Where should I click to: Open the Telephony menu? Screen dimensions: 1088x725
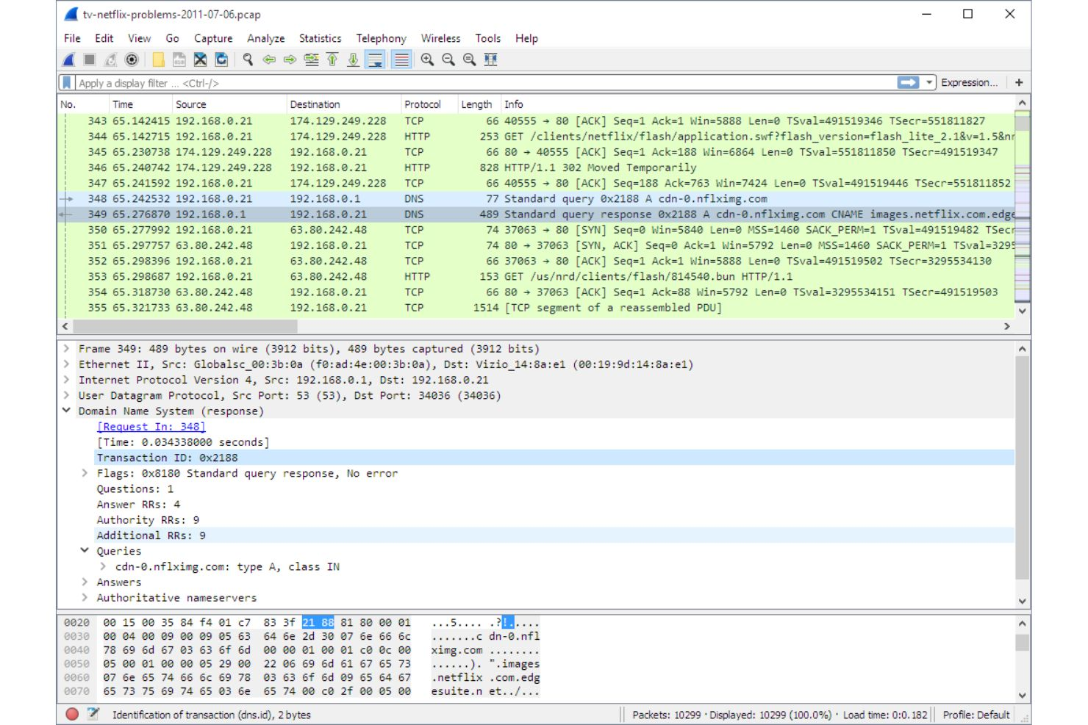tap(382, 38)
